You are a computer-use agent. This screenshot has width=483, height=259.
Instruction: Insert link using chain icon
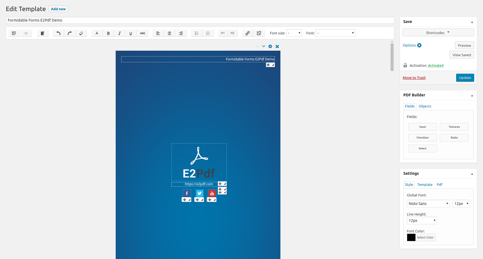coord(247,33)
